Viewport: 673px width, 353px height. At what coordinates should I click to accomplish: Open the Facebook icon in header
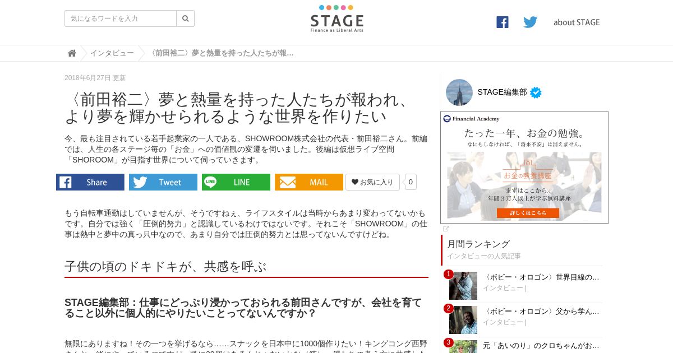(503, 22)
